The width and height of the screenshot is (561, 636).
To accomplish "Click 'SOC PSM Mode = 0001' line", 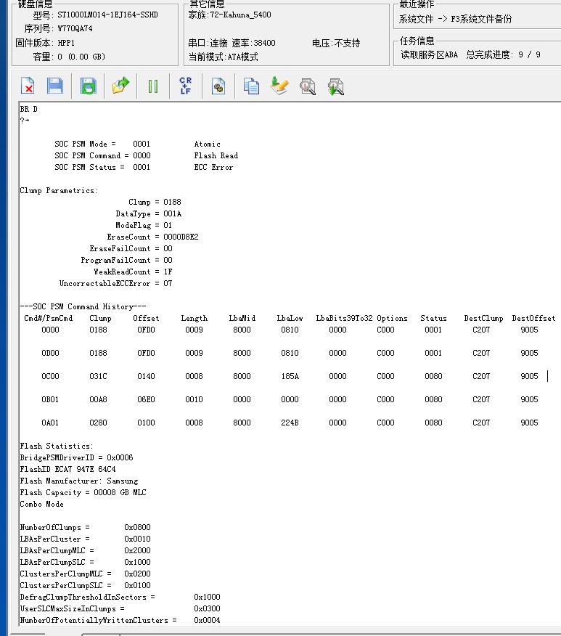I will [102, 144].
